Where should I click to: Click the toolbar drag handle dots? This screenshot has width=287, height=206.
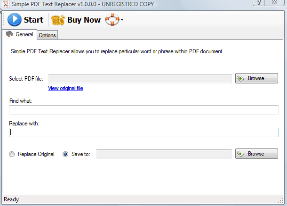[4, 19]
